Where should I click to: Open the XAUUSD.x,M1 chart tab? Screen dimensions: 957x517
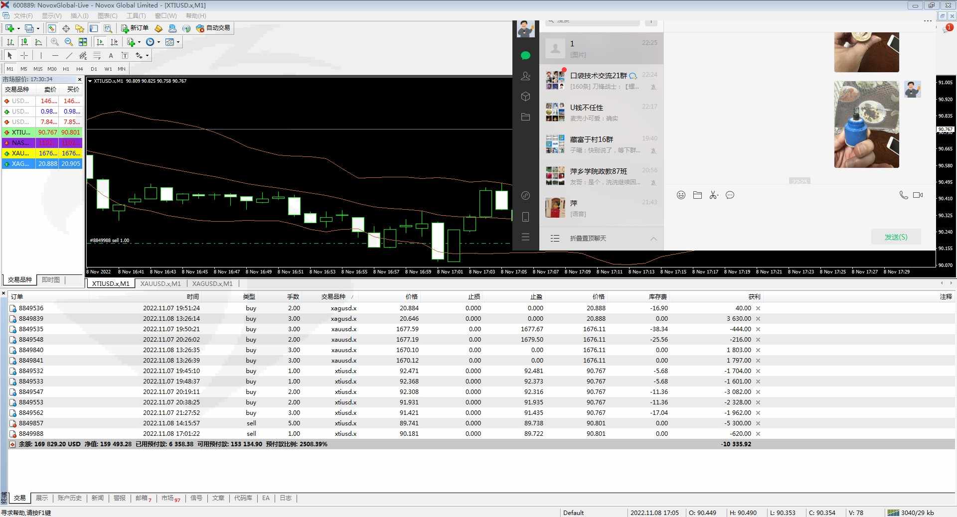tap(160, 284)
